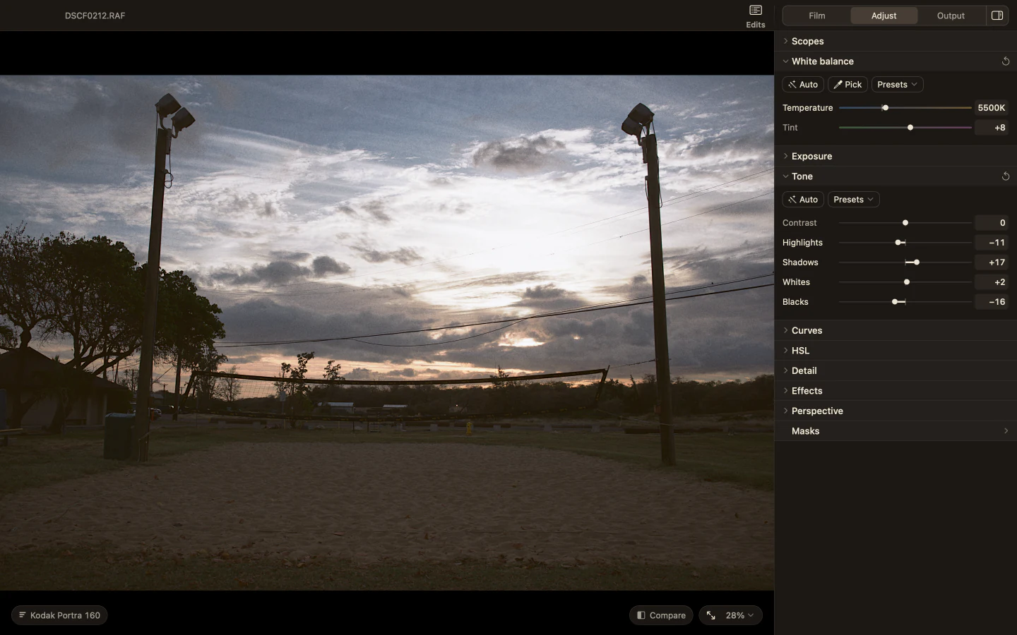The height and width of the screenshot is (635, 1017).
Task: Click the Whites slider handle
Action: pyautogui.click(x=907, y=282)
